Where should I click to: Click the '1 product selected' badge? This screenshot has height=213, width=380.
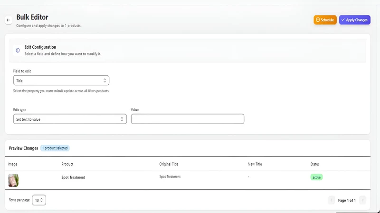point(55,148)
